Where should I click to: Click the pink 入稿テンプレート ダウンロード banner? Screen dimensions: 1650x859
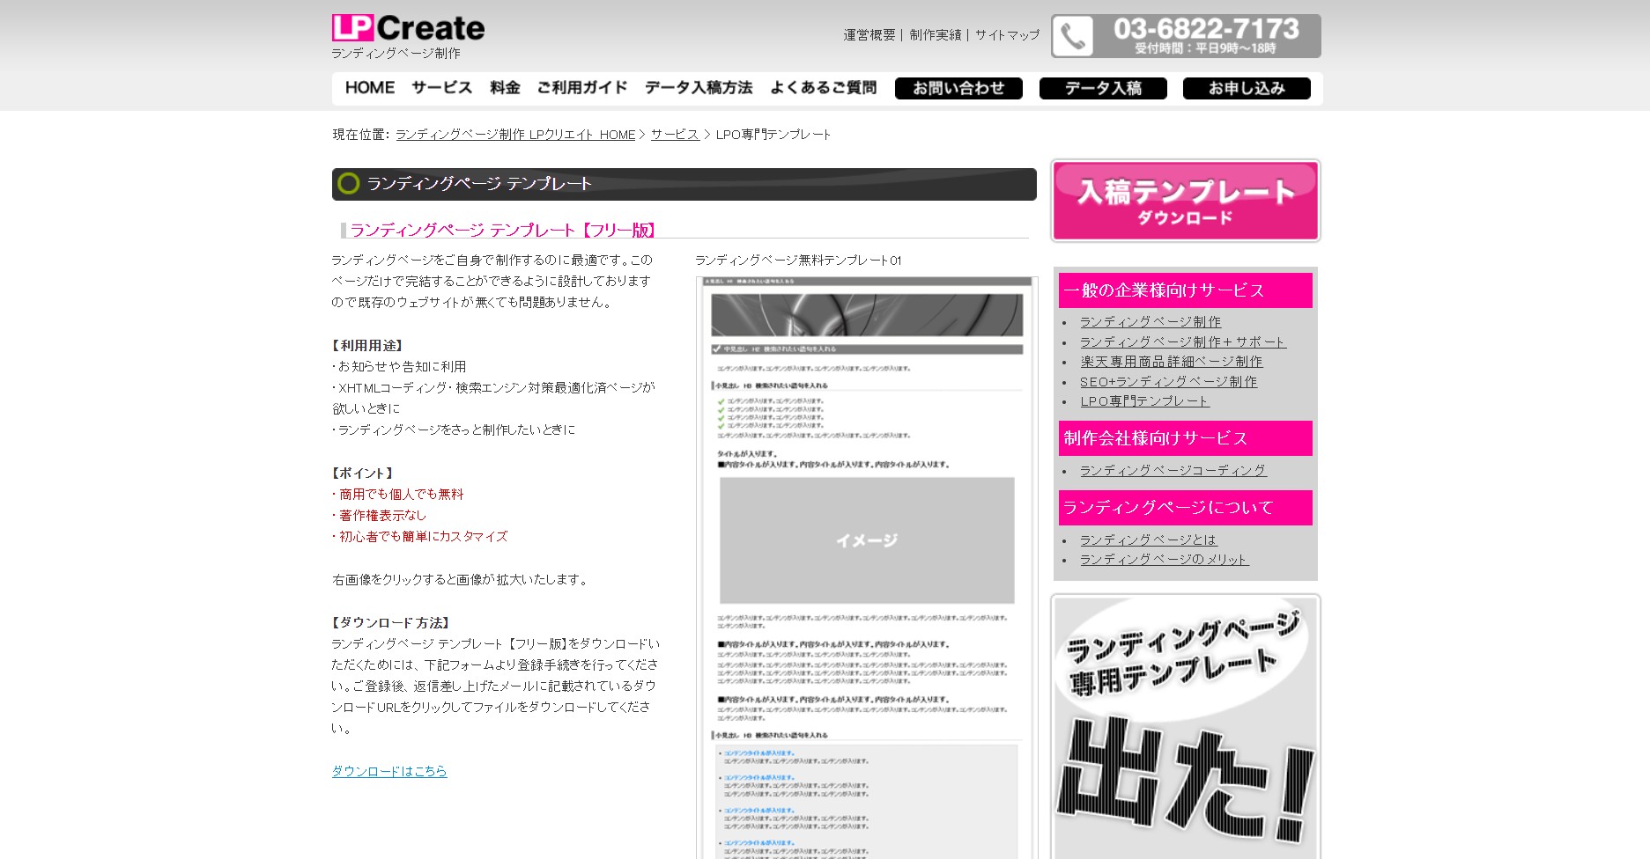coord(1185,201)
